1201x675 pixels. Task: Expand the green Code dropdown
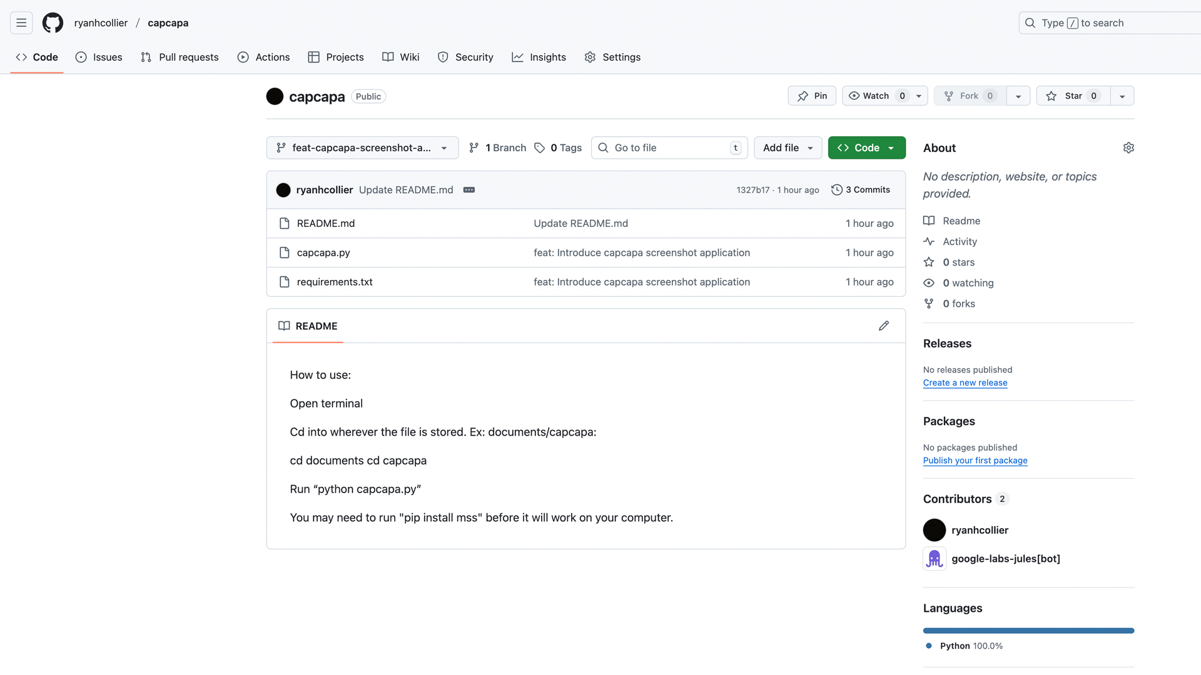[x=866, y=148]
